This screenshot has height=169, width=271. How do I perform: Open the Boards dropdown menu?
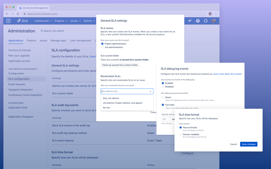pos(89,21)
